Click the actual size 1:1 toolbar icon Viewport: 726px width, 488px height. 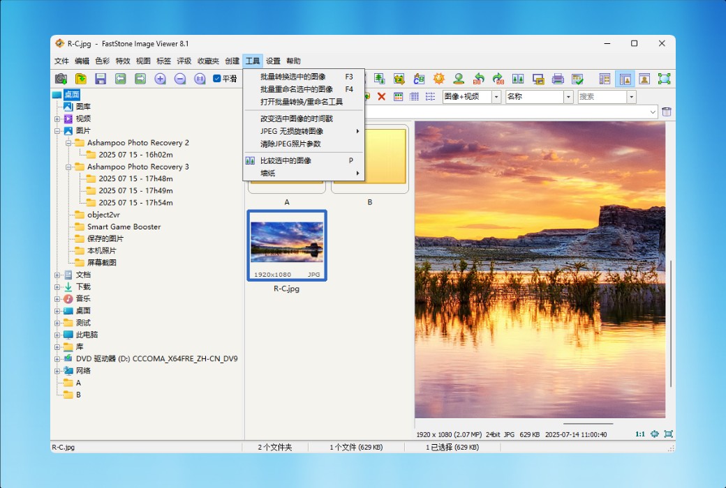[x=200, y=79]
